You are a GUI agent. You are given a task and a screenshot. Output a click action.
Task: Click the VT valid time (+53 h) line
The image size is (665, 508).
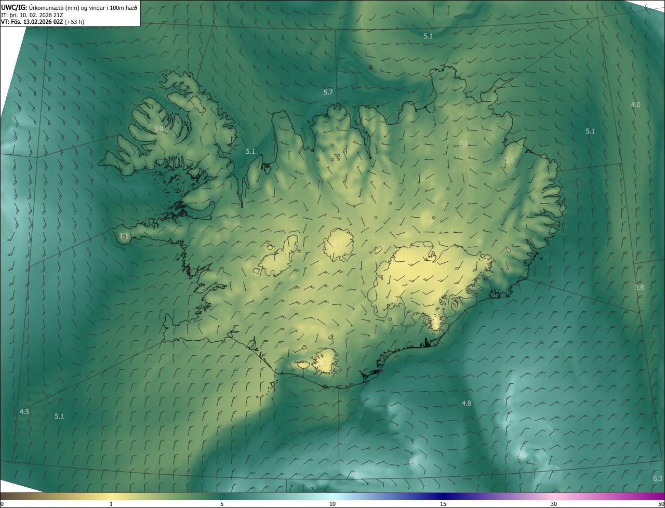click(x=43, y=22)
